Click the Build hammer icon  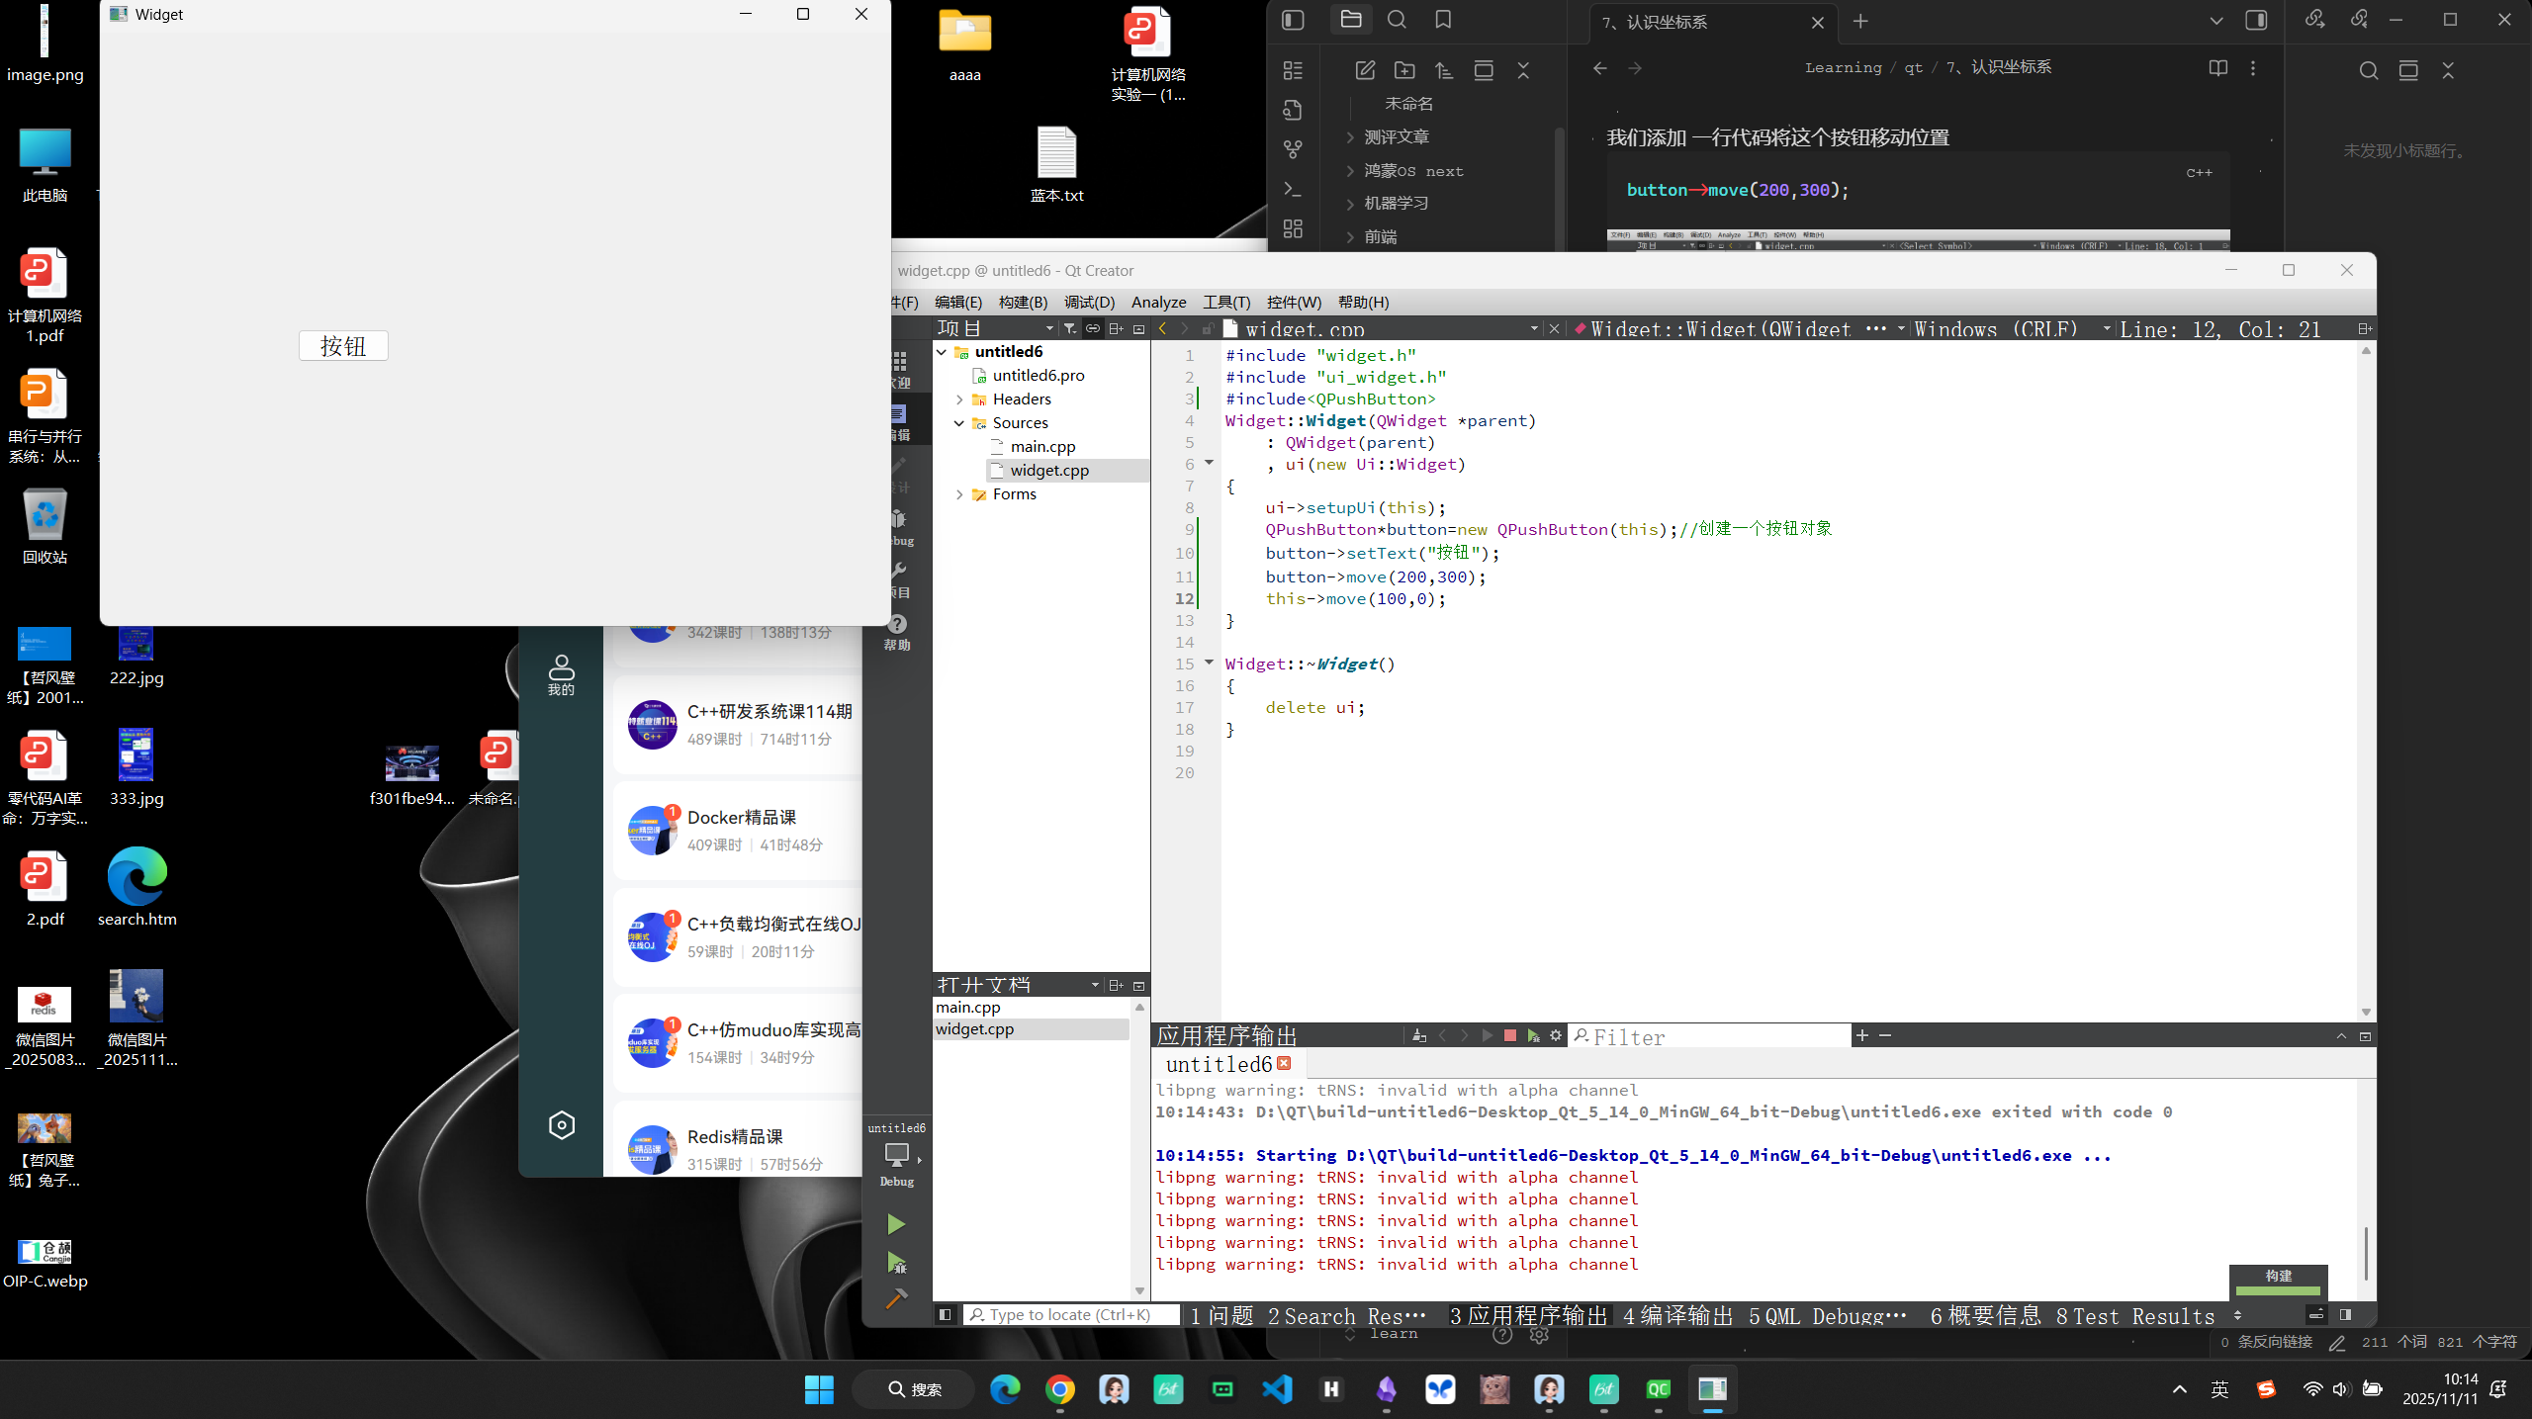click(x=896, y=1299)
